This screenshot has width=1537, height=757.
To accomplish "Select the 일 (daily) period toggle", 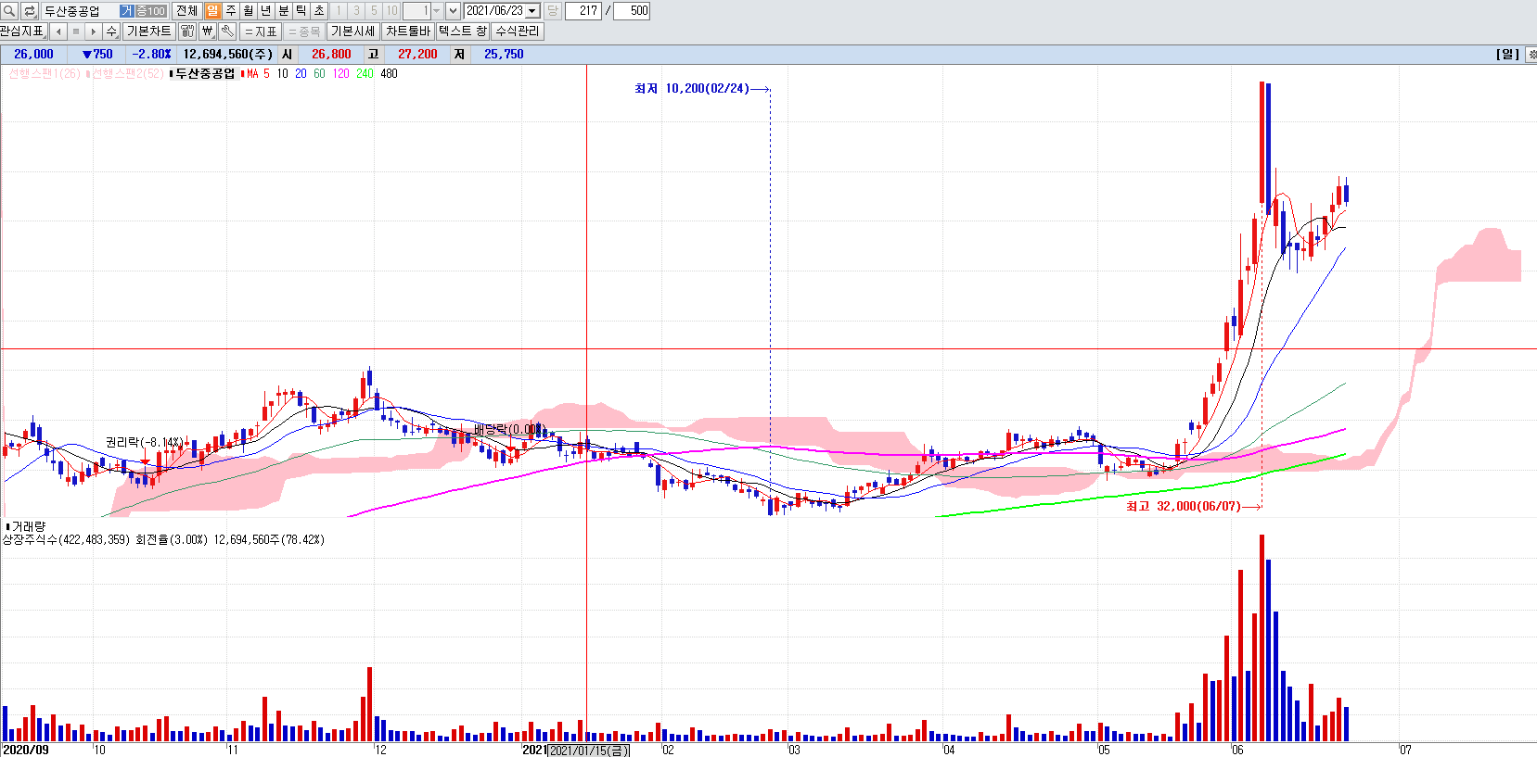I will pyautogui.click(x=213, y=11).
